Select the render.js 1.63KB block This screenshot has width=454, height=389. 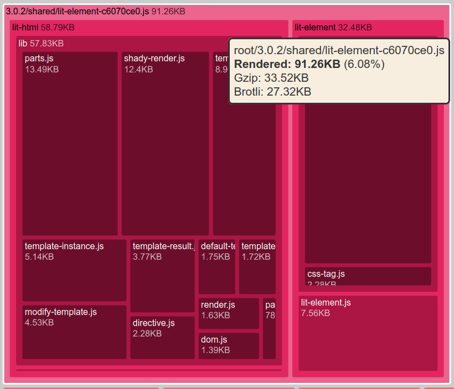[229, 313]
